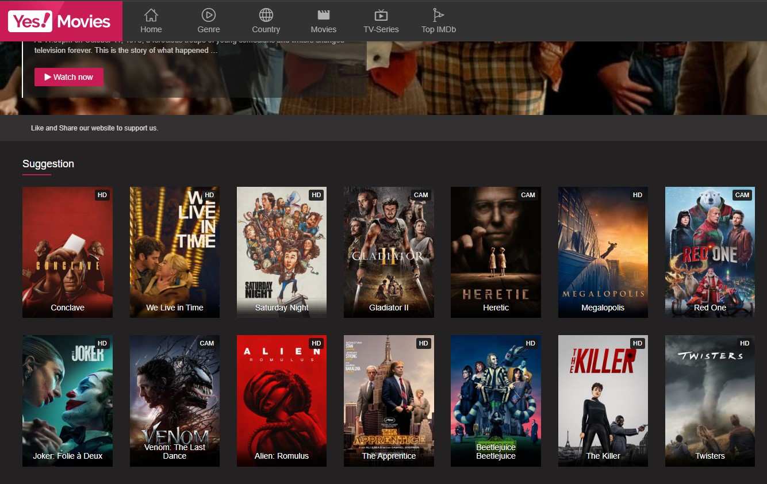Click the Home house icon

(x=151, y=15)
